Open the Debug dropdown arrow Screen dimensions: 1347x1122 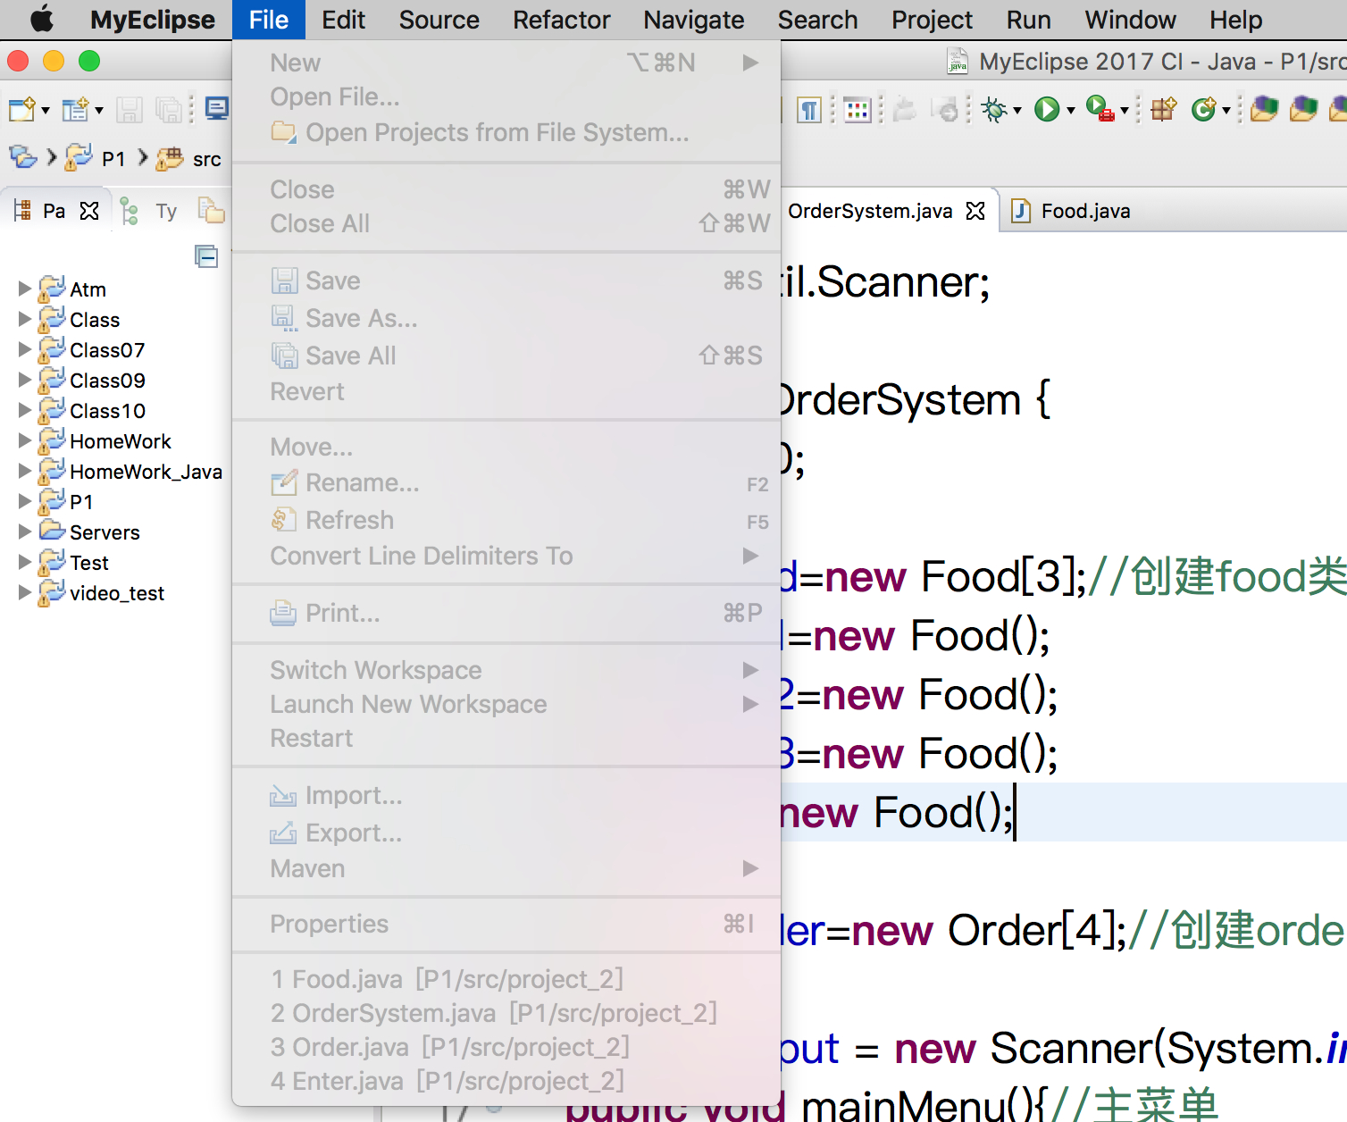pyautogui.click(x=1017, y=111)
